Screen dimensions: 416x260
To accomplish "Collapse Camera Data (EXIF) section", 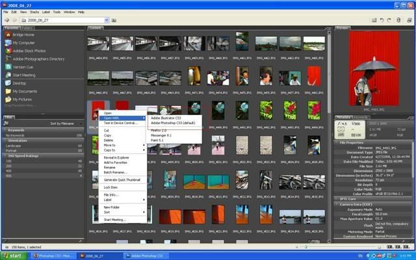I will pos(337,204).
